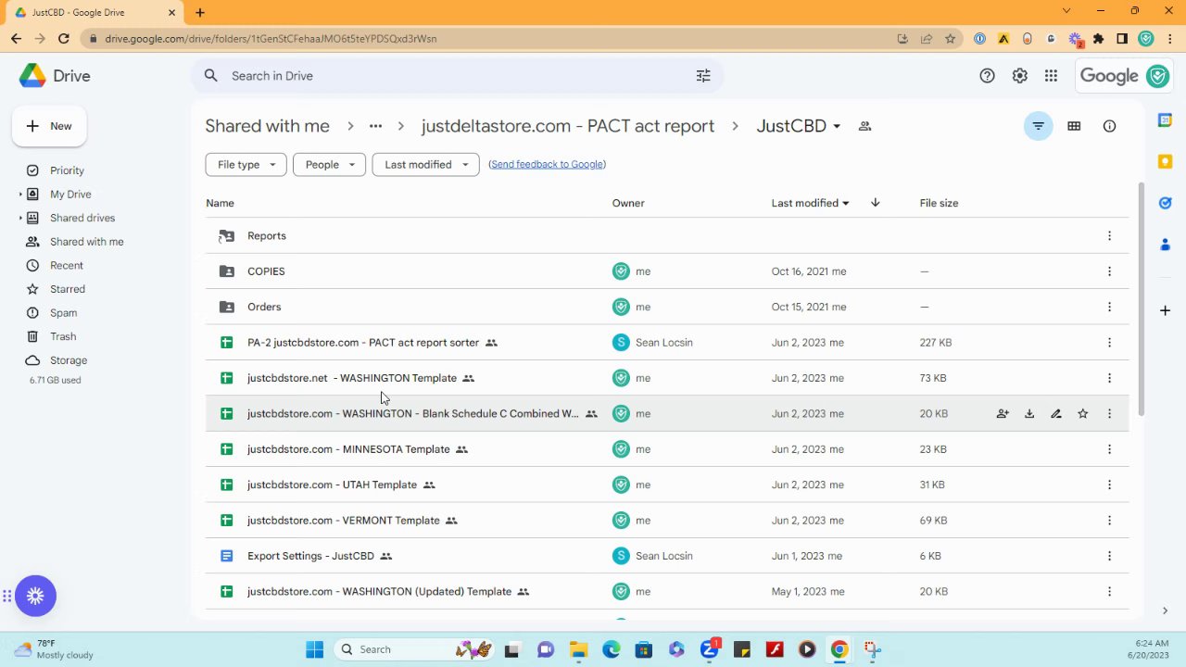This screenshot has height=667, width=1186.
Task: Toggle the search filters chip button
Action: coord(1038,126)
